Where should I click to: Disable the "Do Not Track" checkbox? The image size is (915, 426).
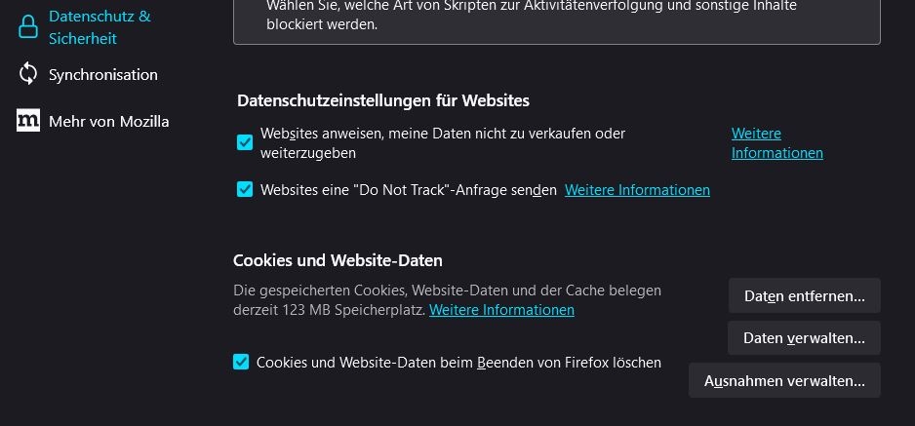click(245, 189)
